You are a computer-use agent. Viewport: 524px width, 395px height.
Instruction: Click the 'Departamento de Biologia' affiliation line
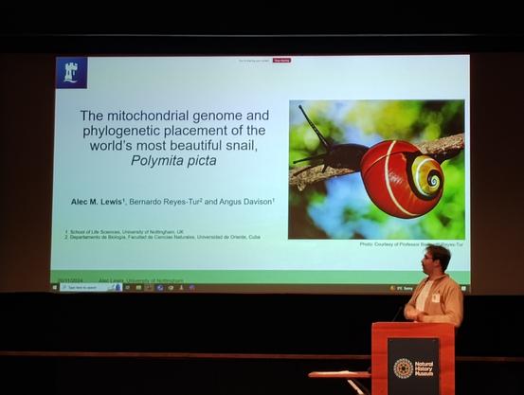tap(163, 237)
